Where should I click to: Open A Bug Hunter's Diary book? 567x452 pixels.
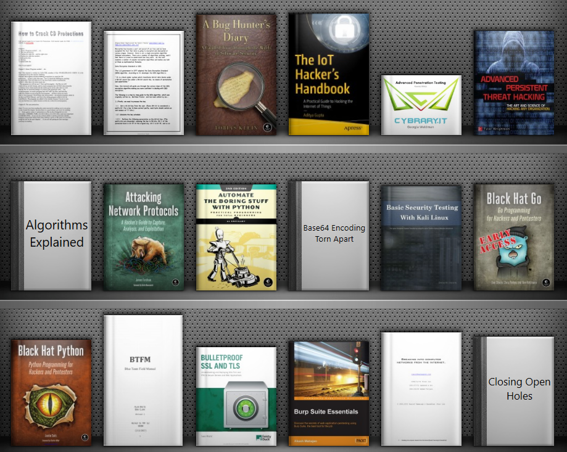coord(236,75)
